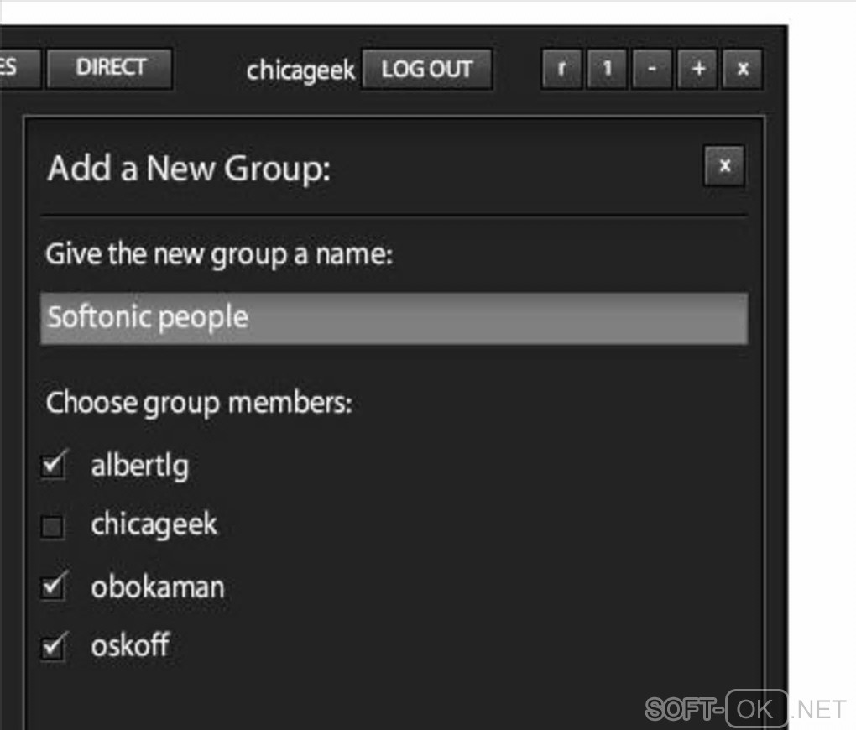Click the 'r' refresh button in header

click(561, 70)
